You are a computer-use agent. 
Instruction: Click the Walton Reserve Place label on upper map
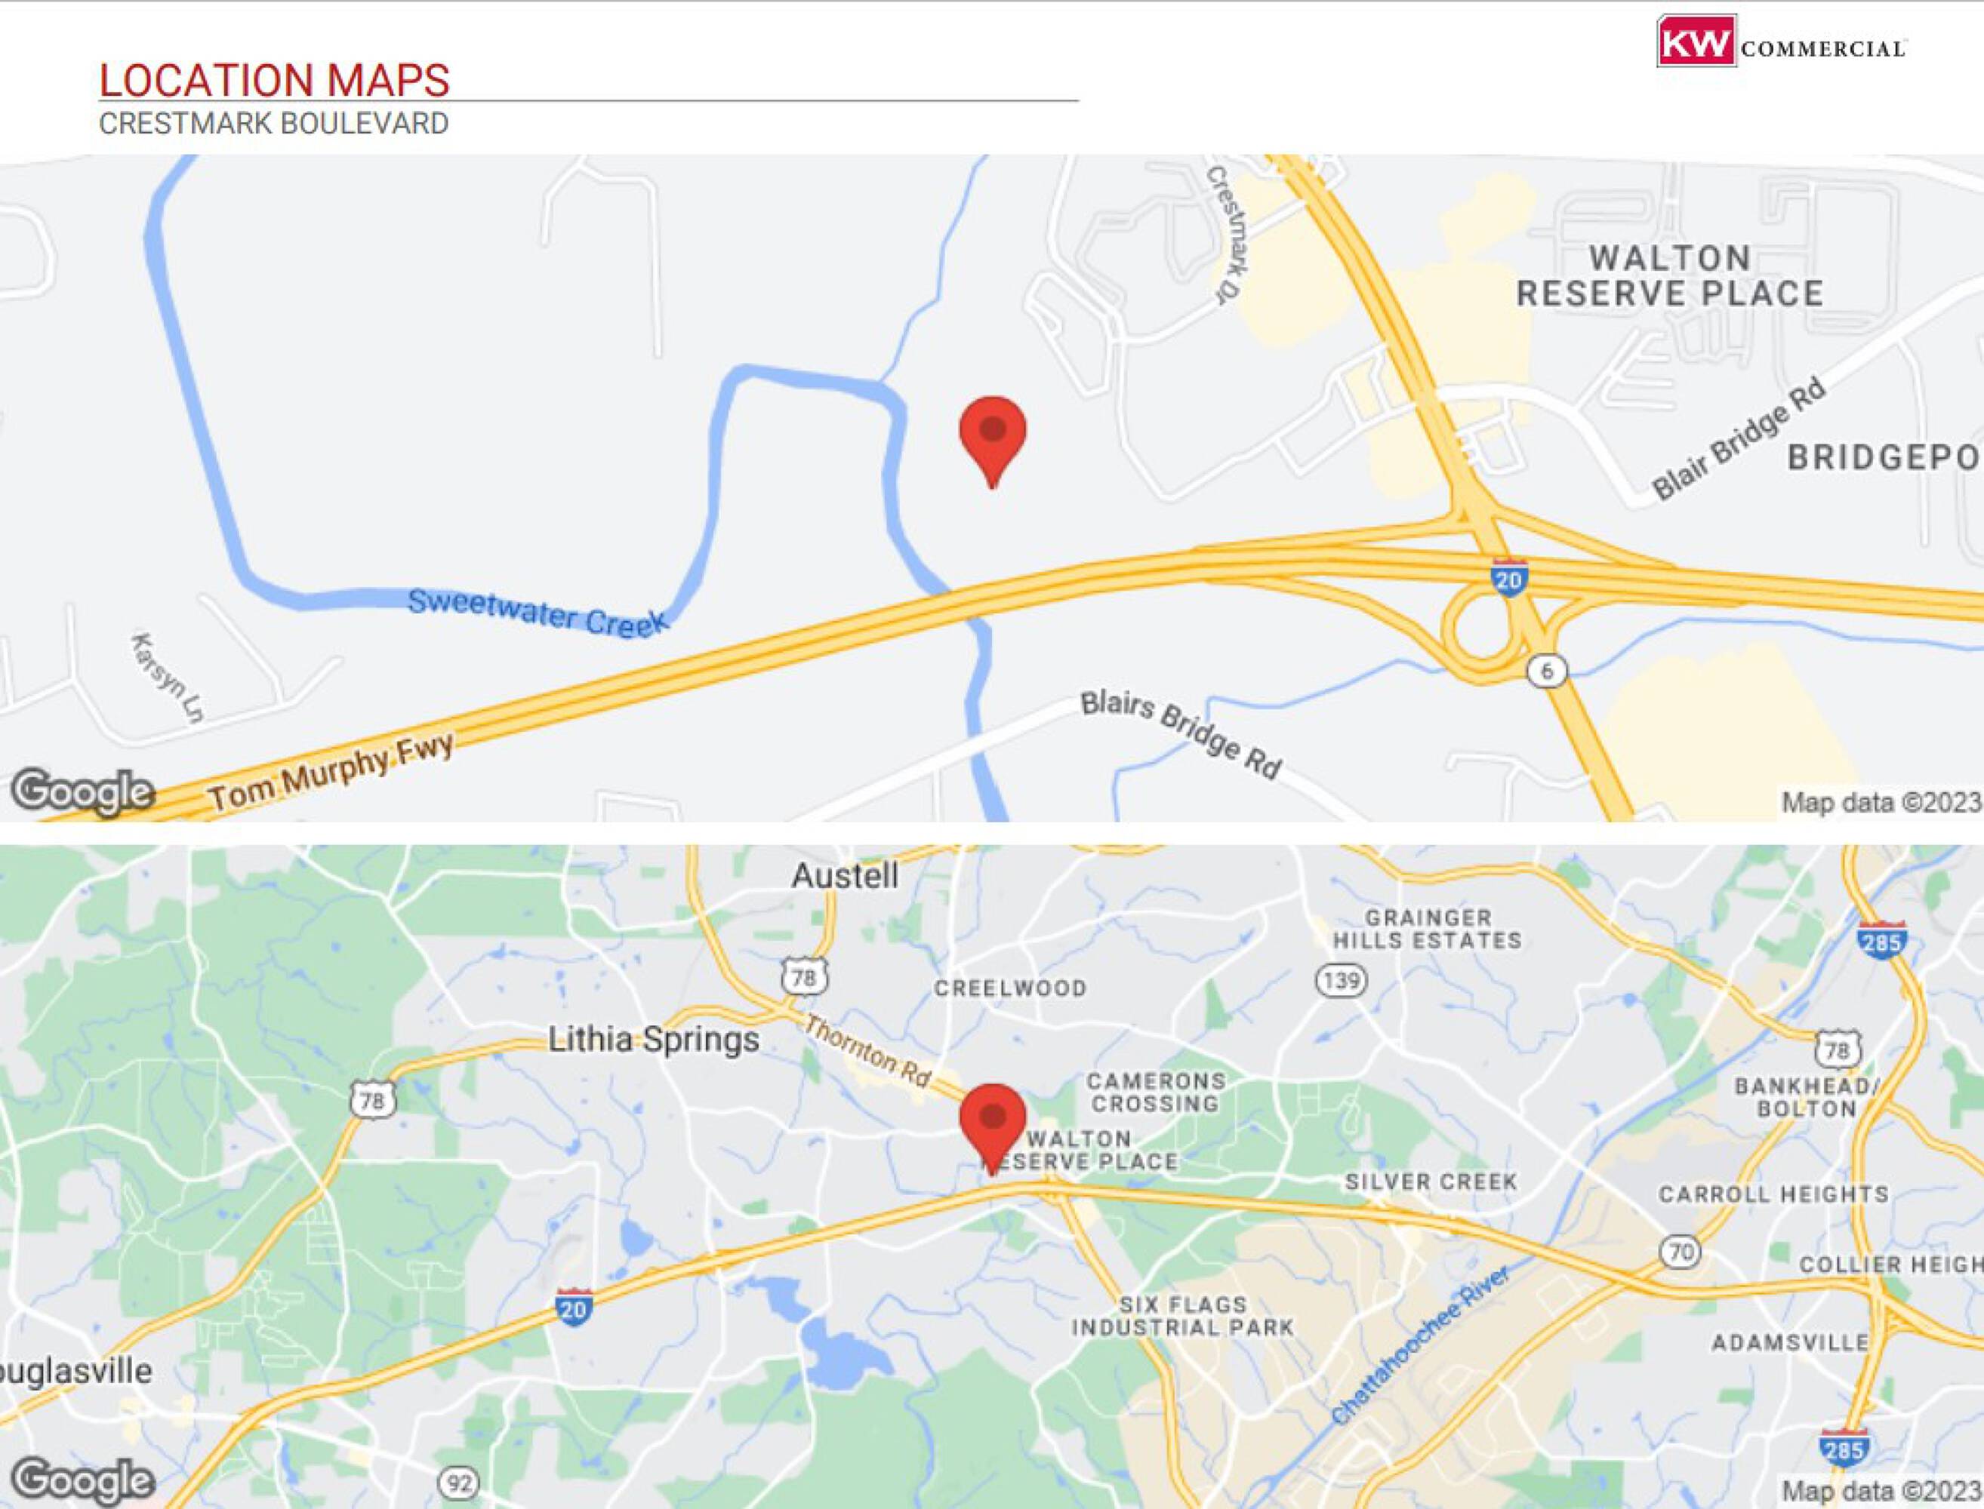[x=1671, y=275]
